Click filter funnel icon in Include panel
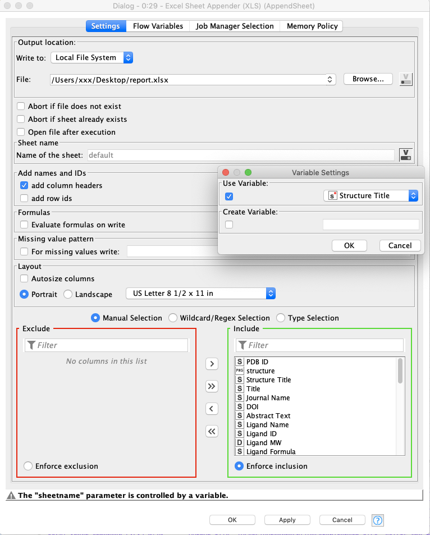This screenshot has height=535, width=430. pyautogui.click(x=243, y=345)
